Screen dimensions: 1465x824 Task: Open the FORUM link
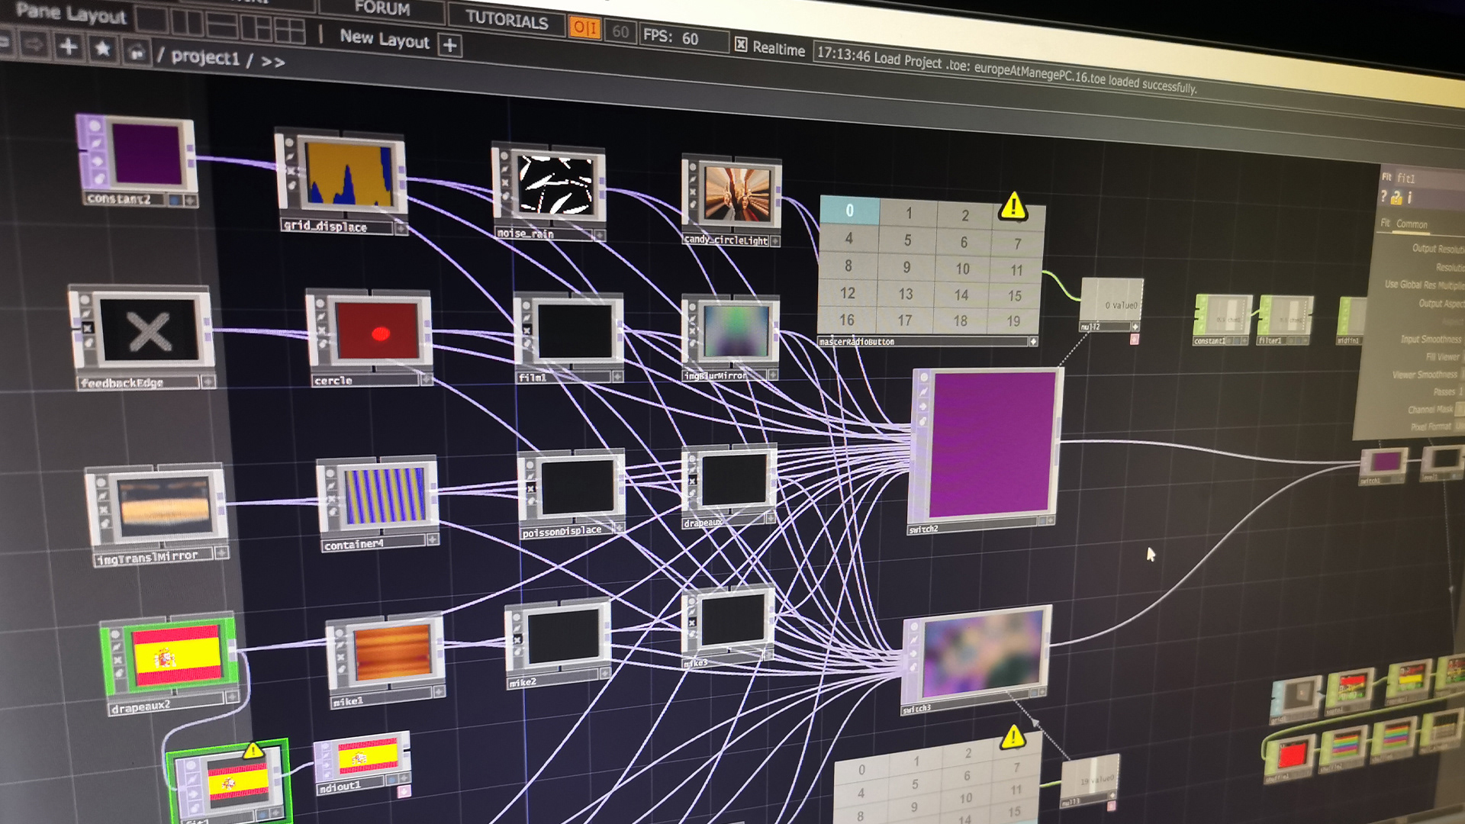[382, 8]
